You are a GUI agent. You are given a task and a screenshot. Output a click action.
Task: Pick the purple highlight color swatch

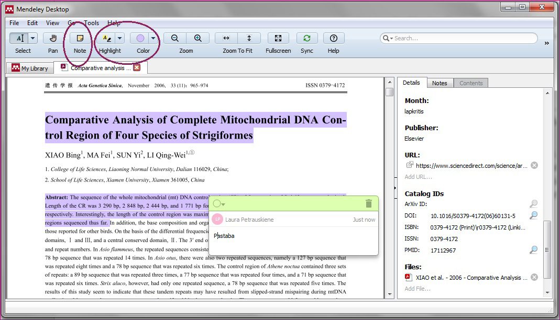140,38
